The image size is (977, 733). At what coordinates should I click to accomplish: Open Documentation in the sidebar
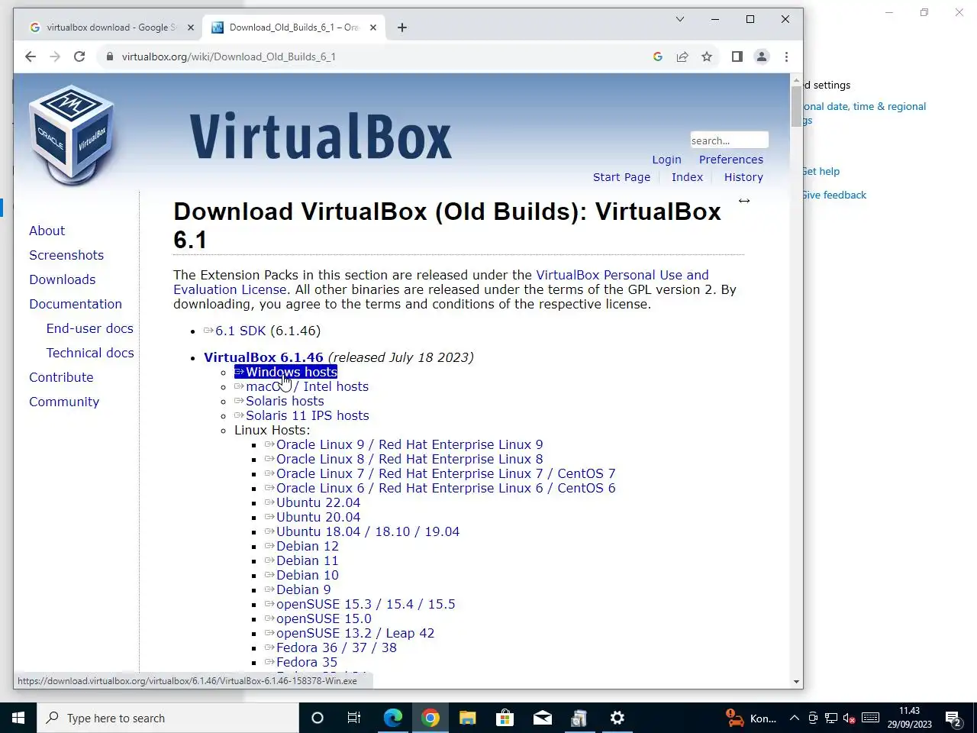click(76, 304)
